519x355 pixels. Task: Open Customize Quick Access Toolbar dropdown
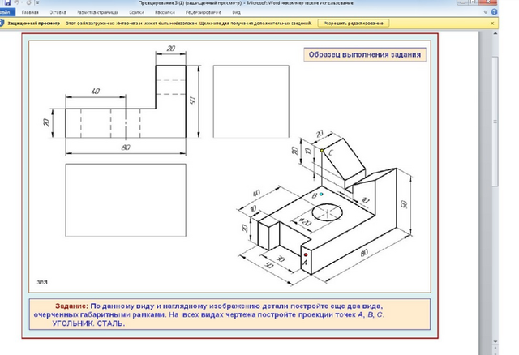coord(37,2)
